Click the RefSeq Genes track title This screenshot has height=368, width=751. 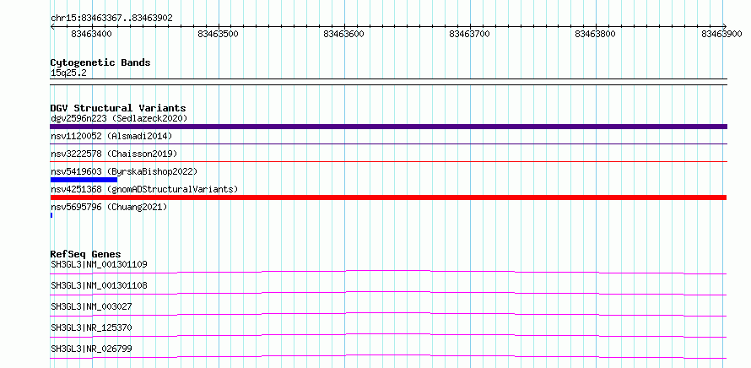pos(86,254)
